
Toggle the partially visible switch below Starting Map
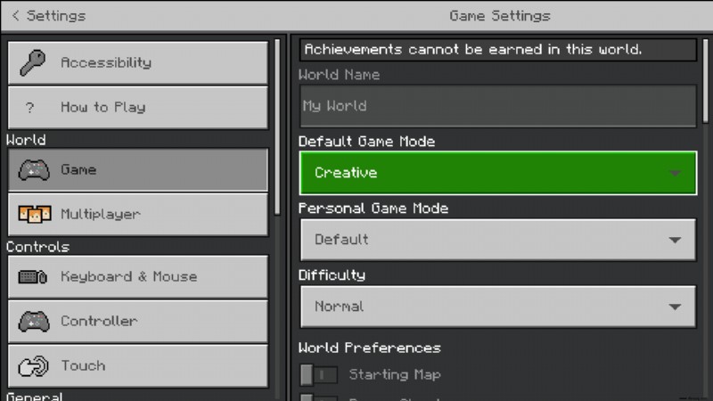[319, 397]
